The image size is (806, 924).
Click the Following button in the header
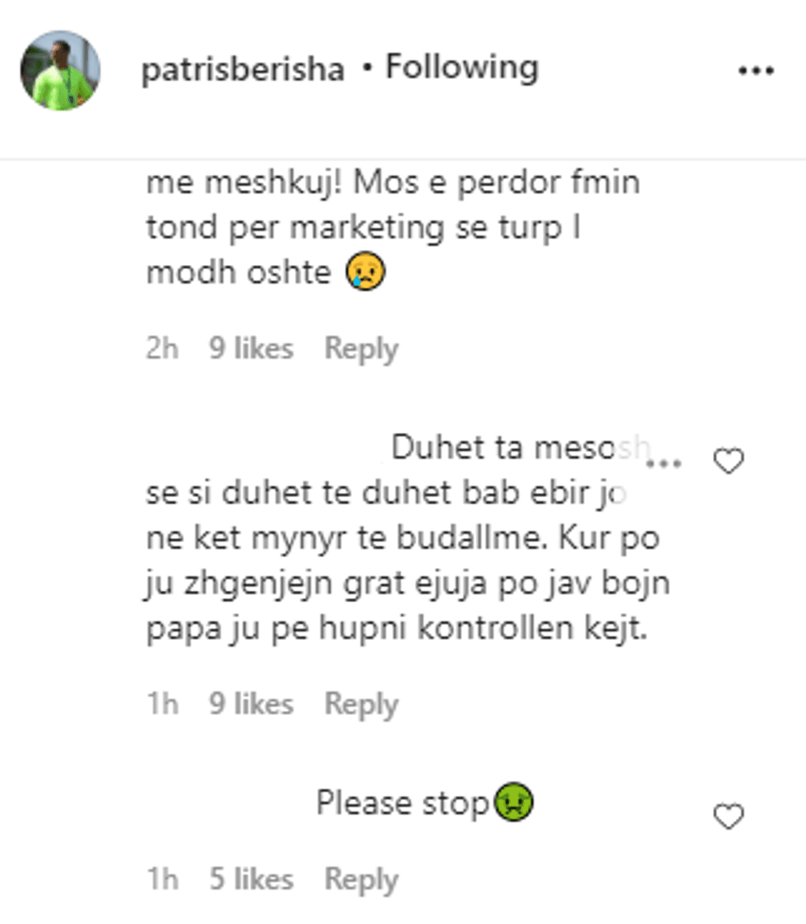coord(462,67)
